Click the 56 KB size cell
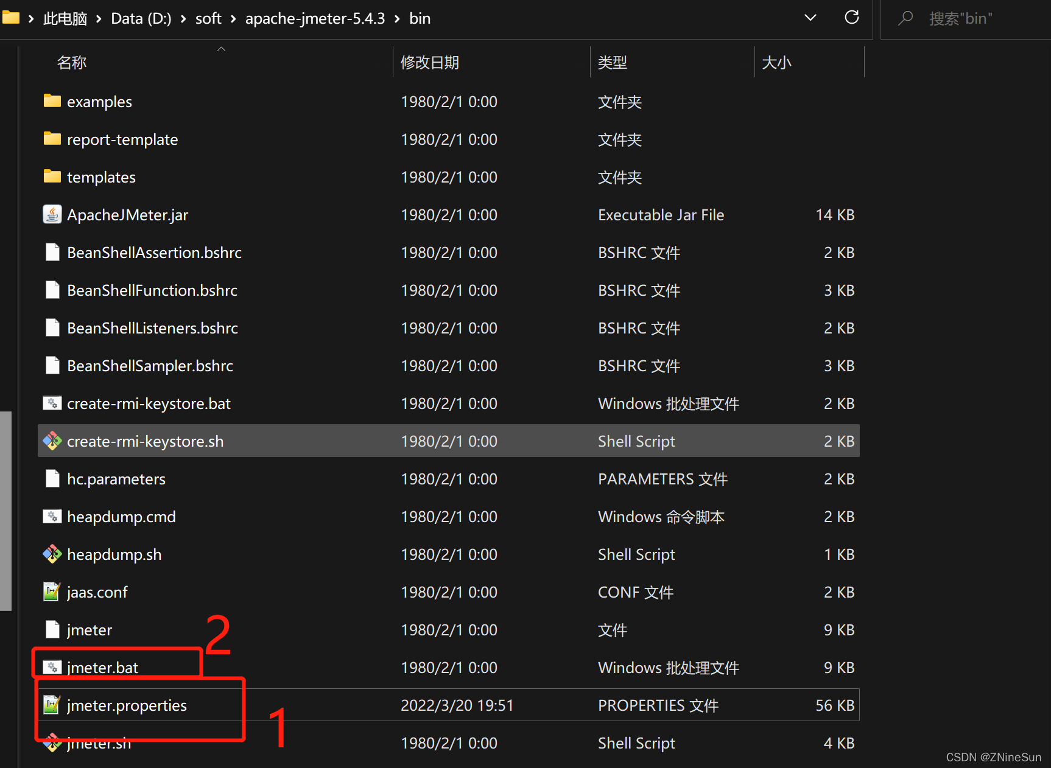Screen dimensions: 1051x768 pyautogui.click(x=835, y=705)
